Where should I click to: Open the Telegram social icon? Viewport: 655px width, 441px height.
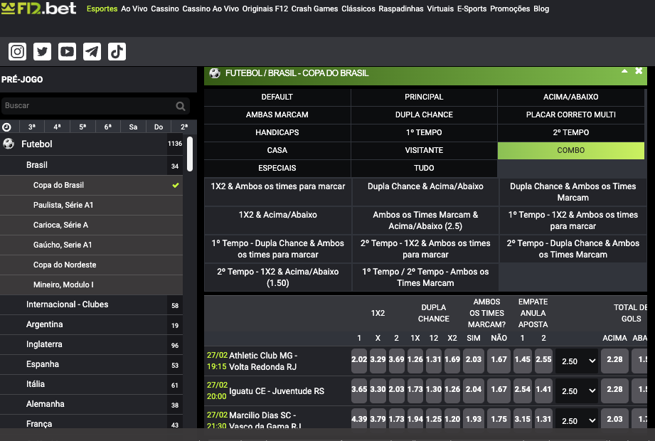coord(92,51)
